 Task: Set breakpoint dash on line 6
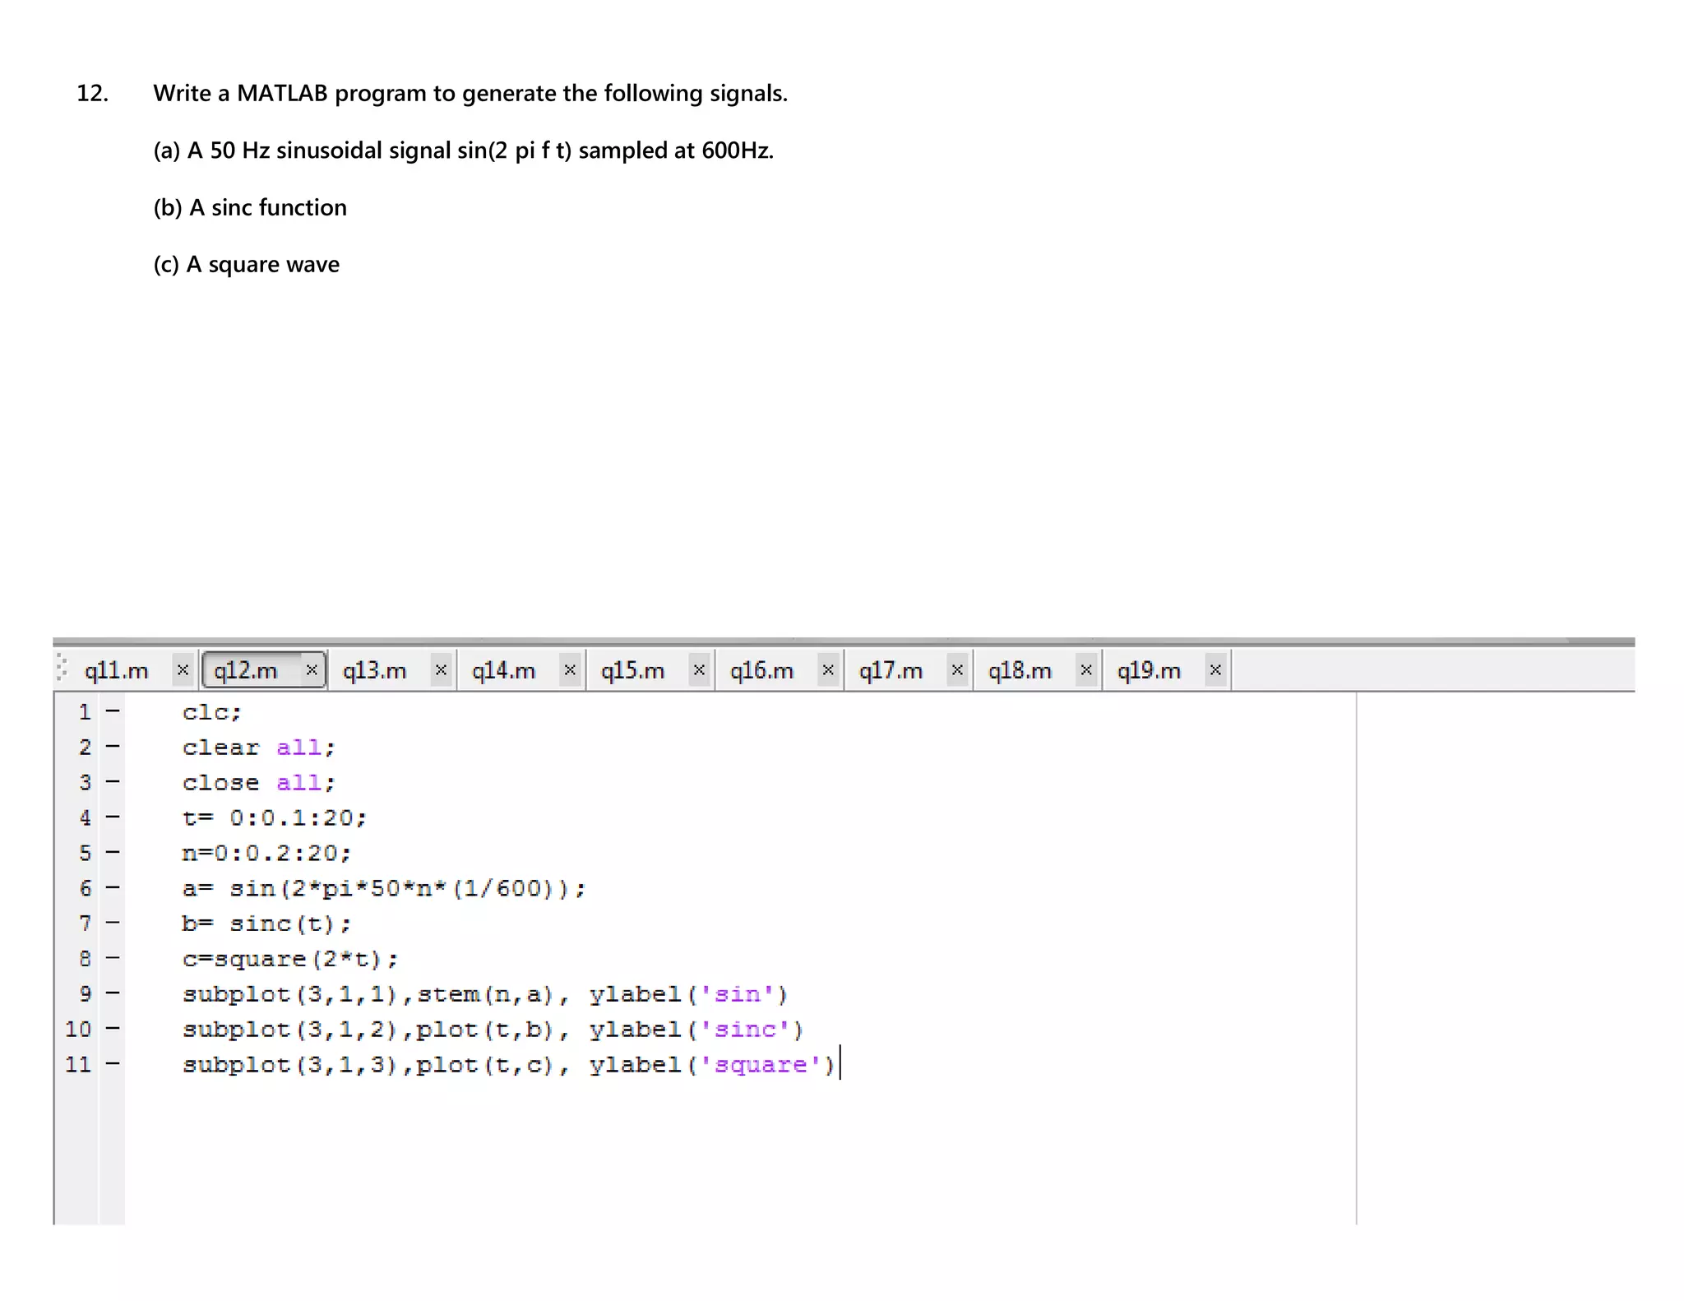[x=113, y=887]
